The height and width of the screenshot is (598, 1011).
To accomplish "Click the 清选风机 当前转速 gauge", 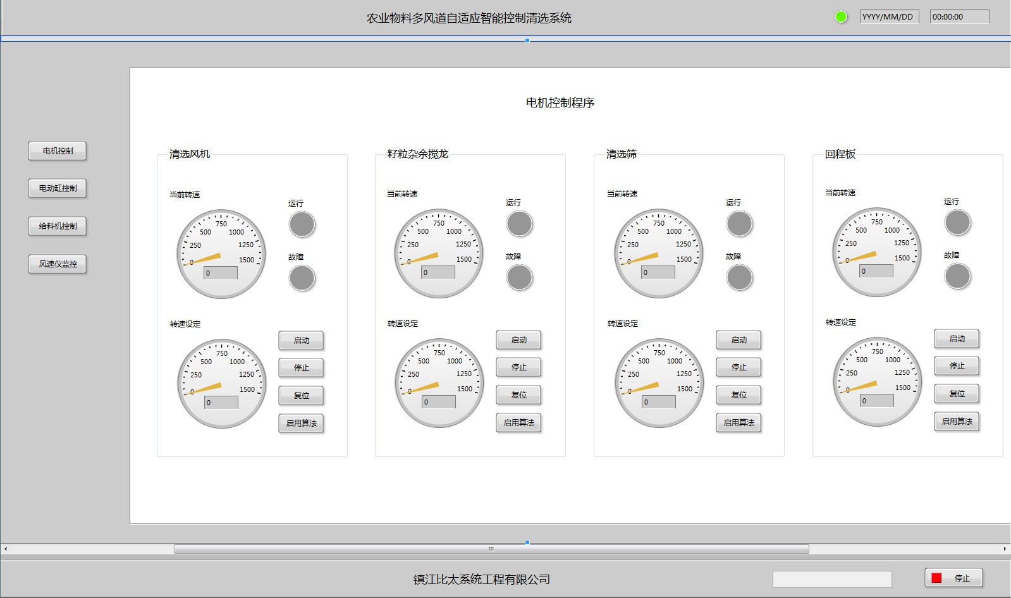I will tap(221, 254).
